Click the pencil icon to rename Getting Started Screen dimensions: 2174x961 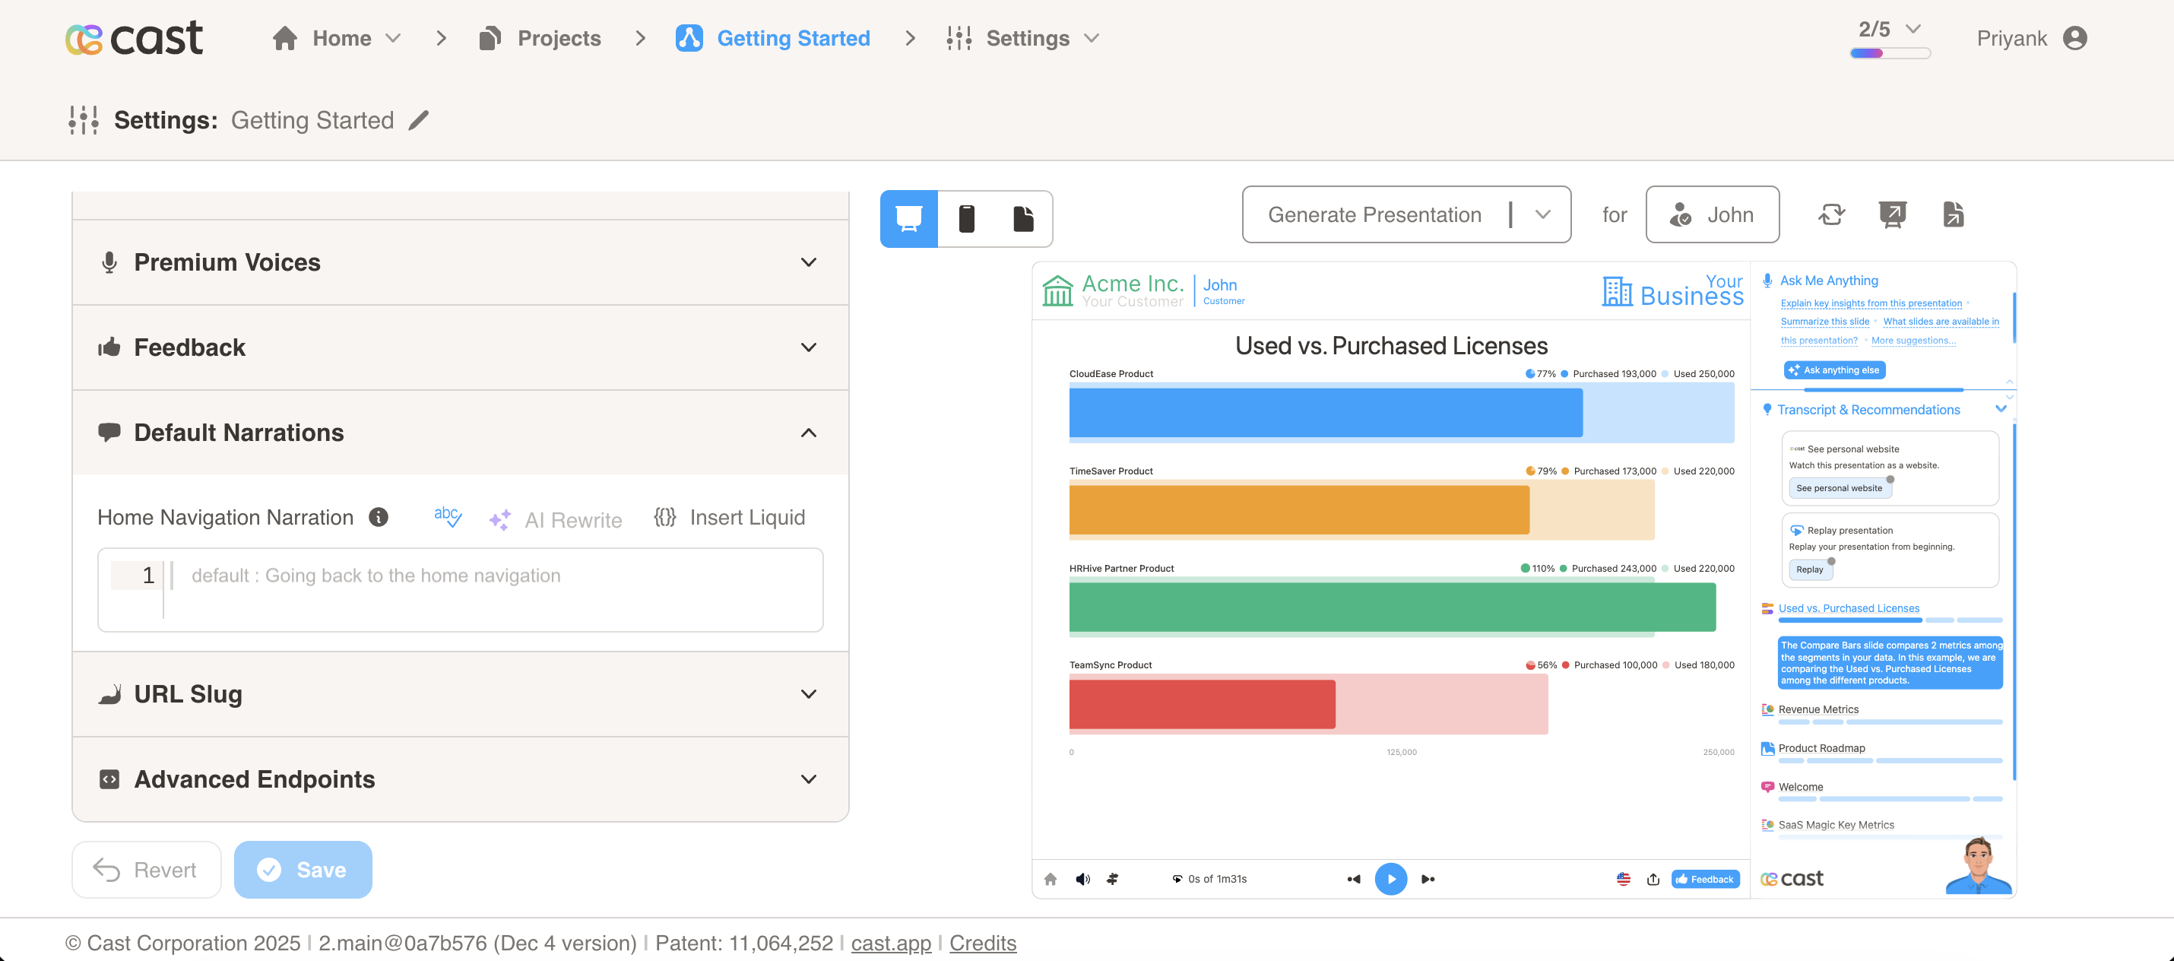(x=419, y=121)
